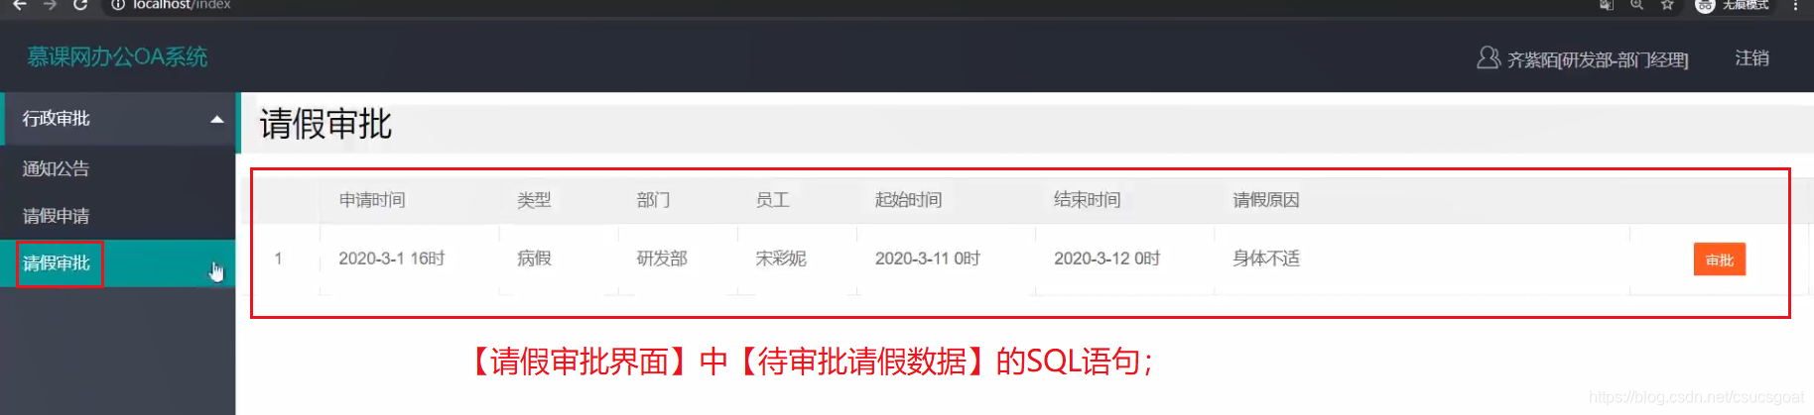Click 注销 to log out
Viewport: 1814px width, 415px height.
(x=1751, y=58)
